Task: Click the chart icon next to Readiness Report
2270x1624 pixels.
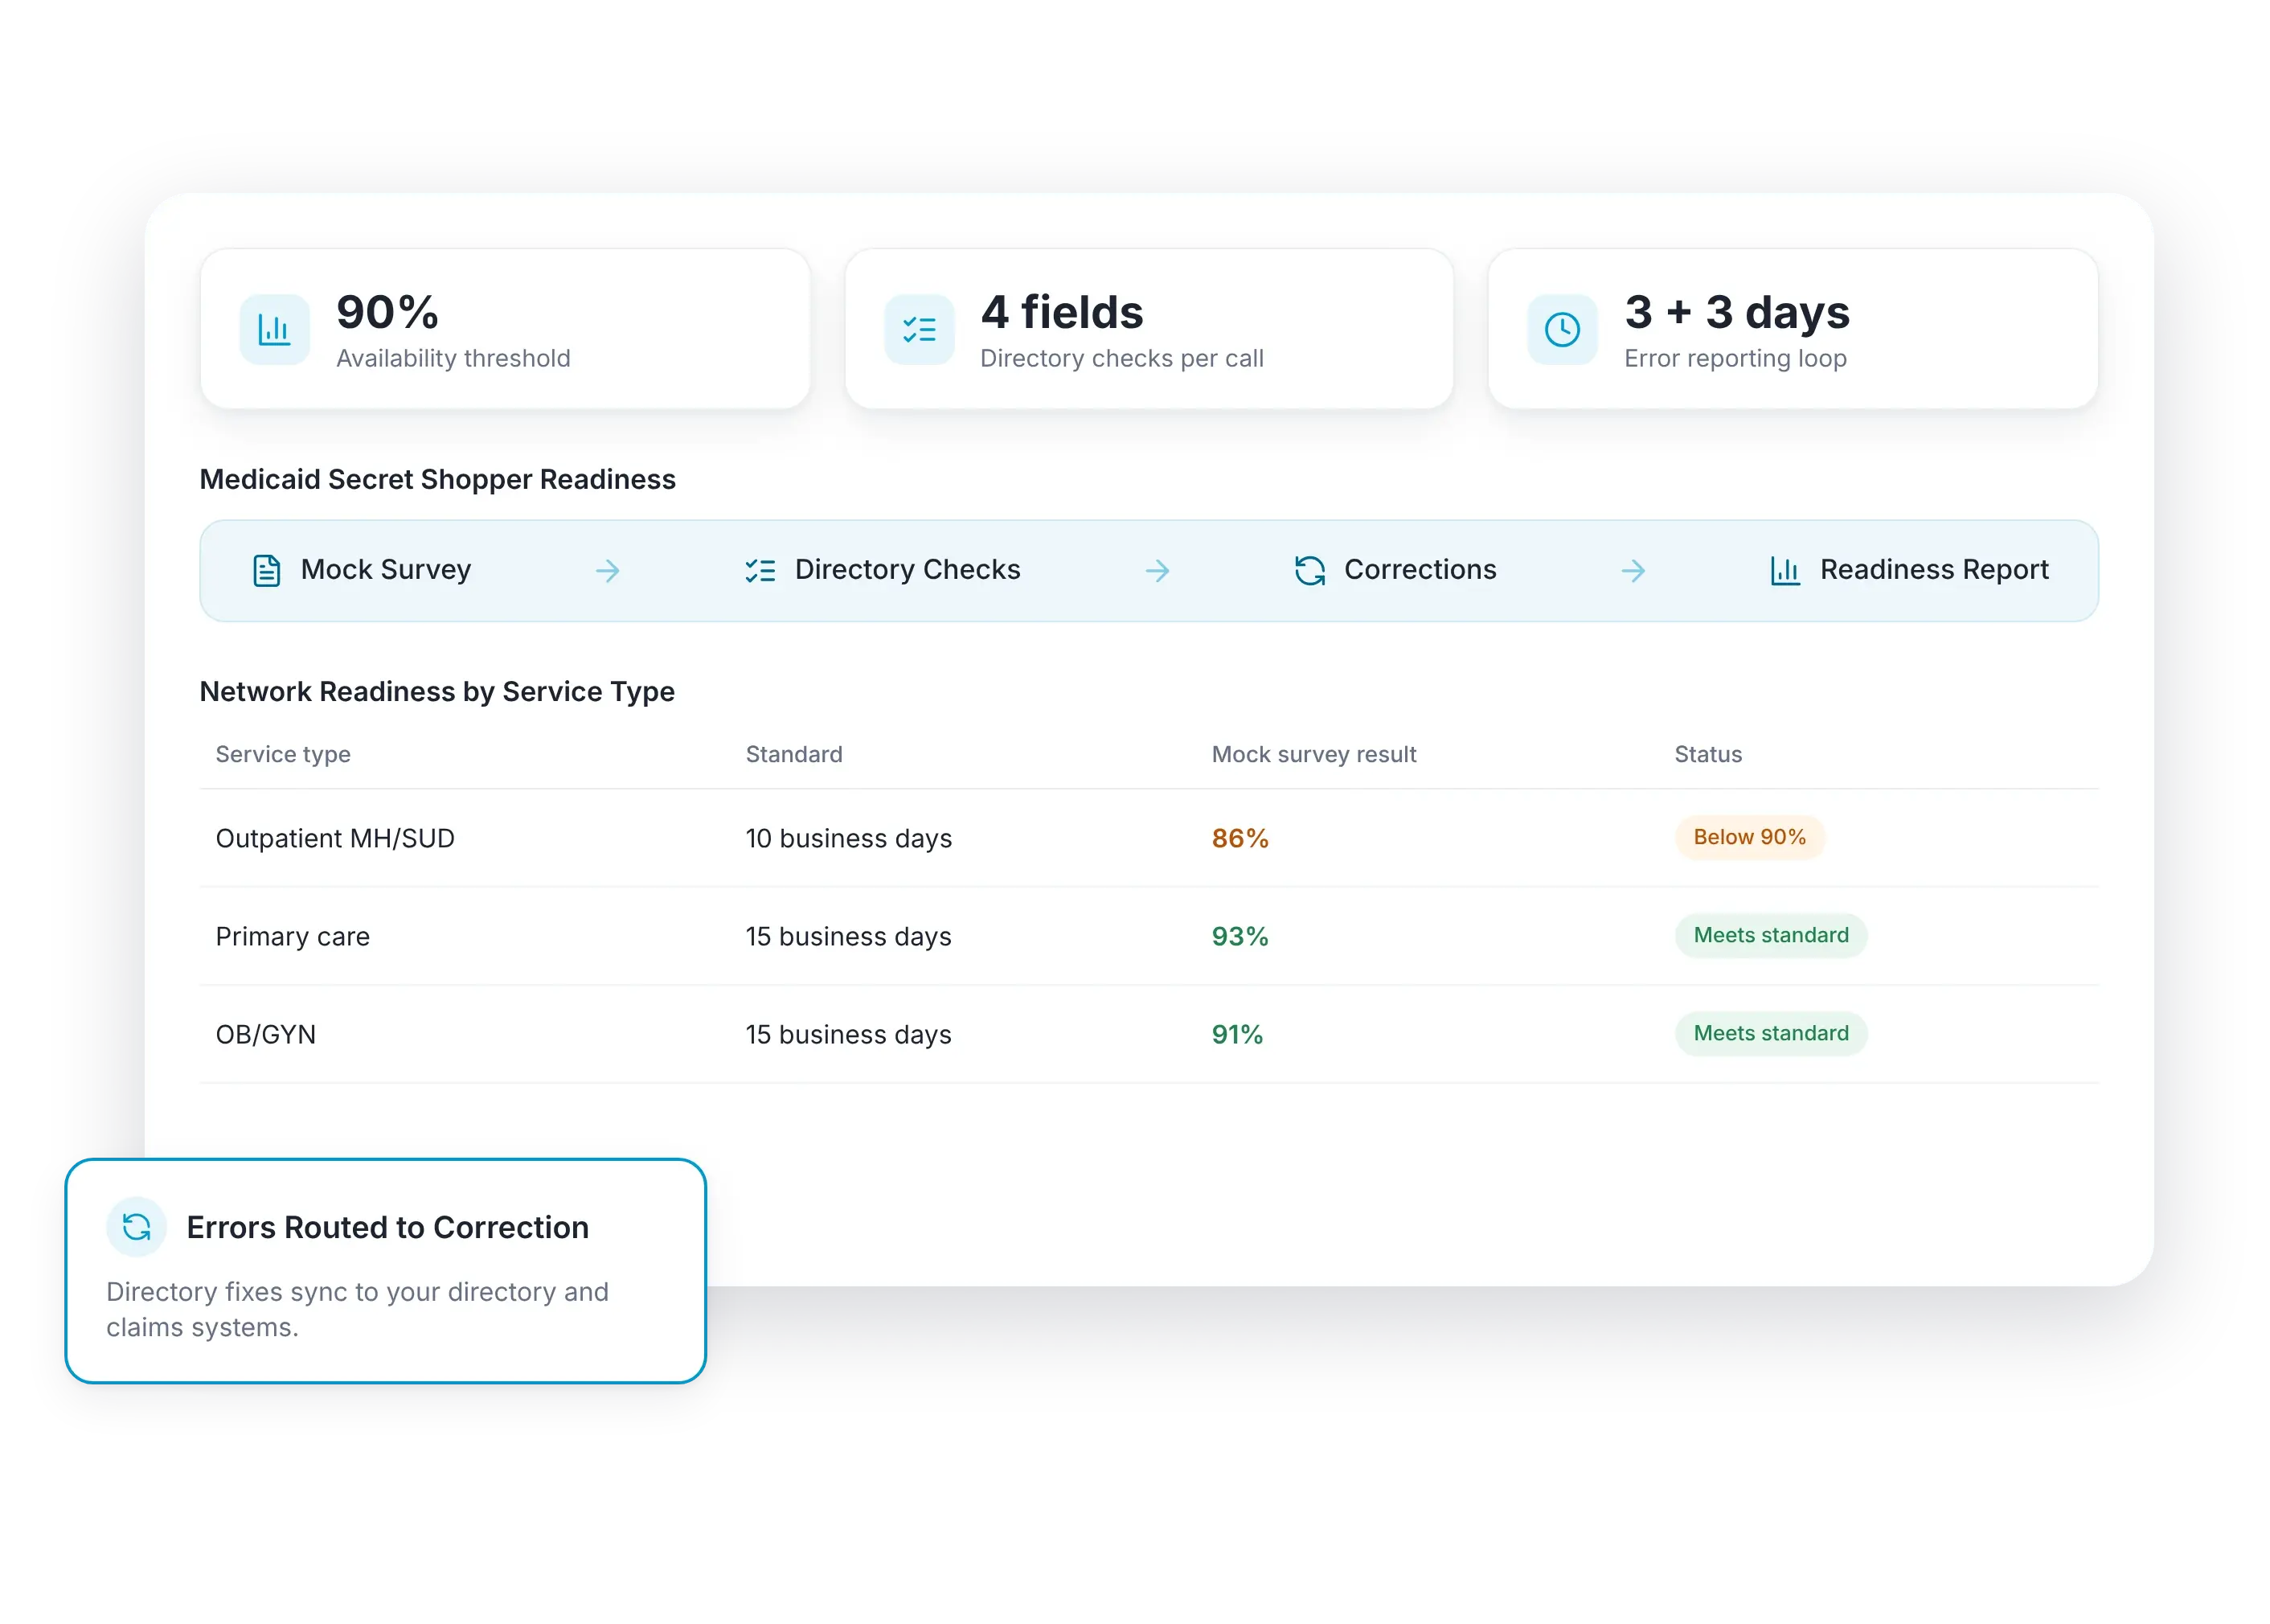Action: (1784, 570)
